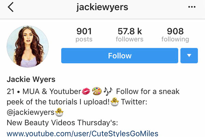
Task: Open the CuteStylesGoMiles YouTube link
Action: pos(82,134)
